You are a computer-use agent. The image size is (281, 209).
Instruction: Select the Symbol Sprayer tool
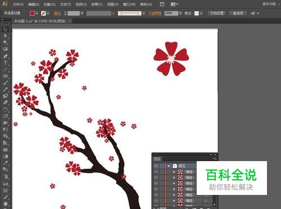coord(6,176)
